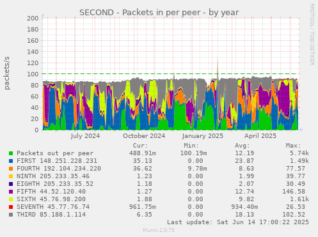Click the FIFTH peer Max value 146.58
The height and width of the screenshot is (237, 318).
click(x=294, y=192)
